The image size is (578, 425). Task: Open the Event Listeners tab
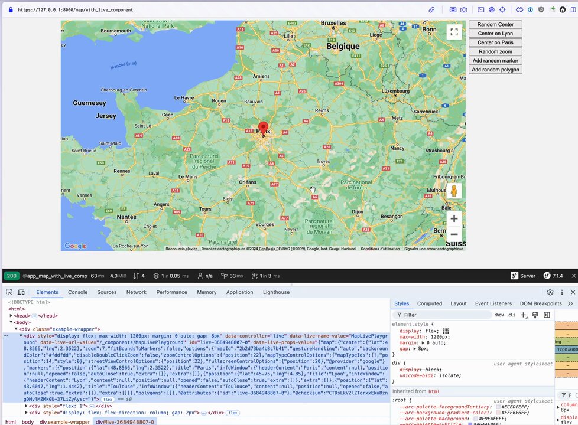click(x=493, y=303)
